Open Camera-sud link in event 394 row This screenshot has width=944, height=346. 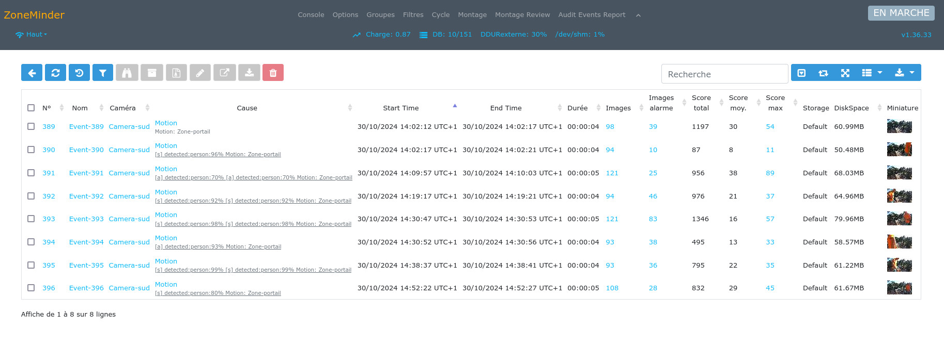click(129, 242)
